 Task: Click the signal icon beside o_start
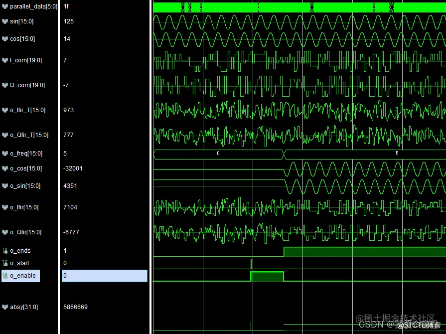pos(5,263)
